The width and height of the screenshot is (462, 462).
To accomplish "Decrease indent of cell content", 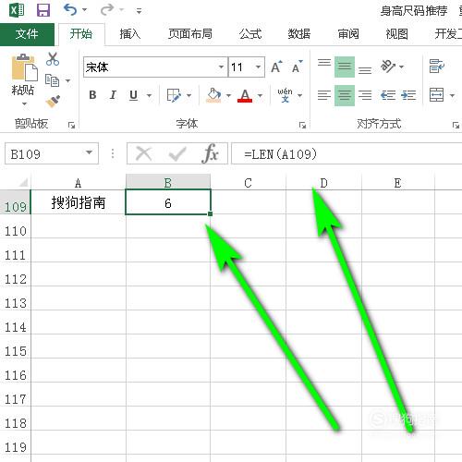I will pos(388,95).
